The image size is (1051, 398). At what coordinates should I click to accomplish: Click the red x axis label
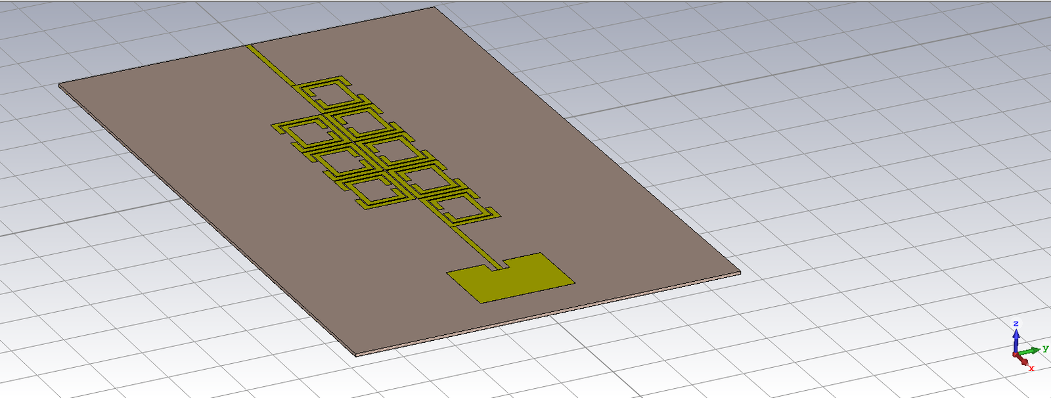pos(1031,368)
